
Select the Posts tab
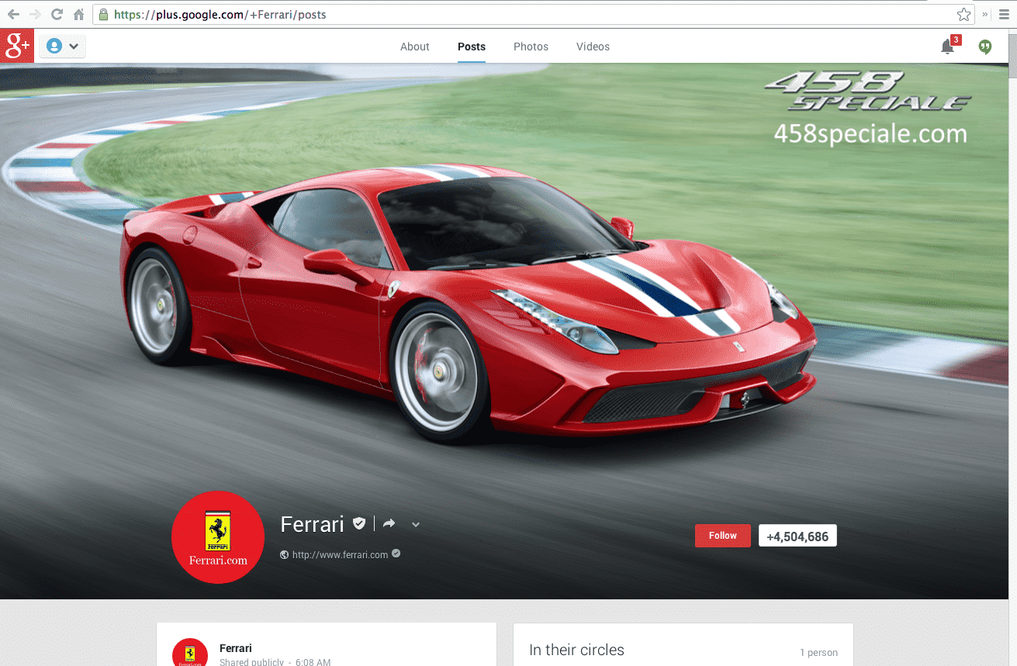(x=472, y=47)
